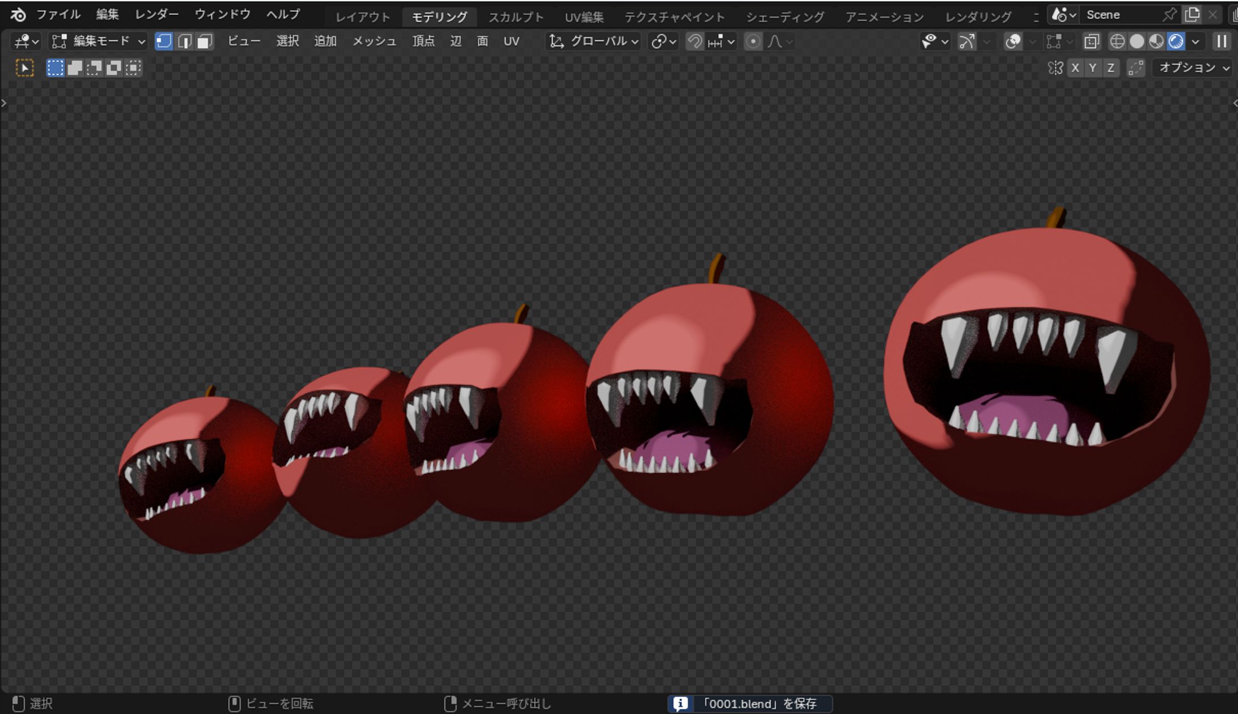Toggle snapping magnet icon

[695, 41]
